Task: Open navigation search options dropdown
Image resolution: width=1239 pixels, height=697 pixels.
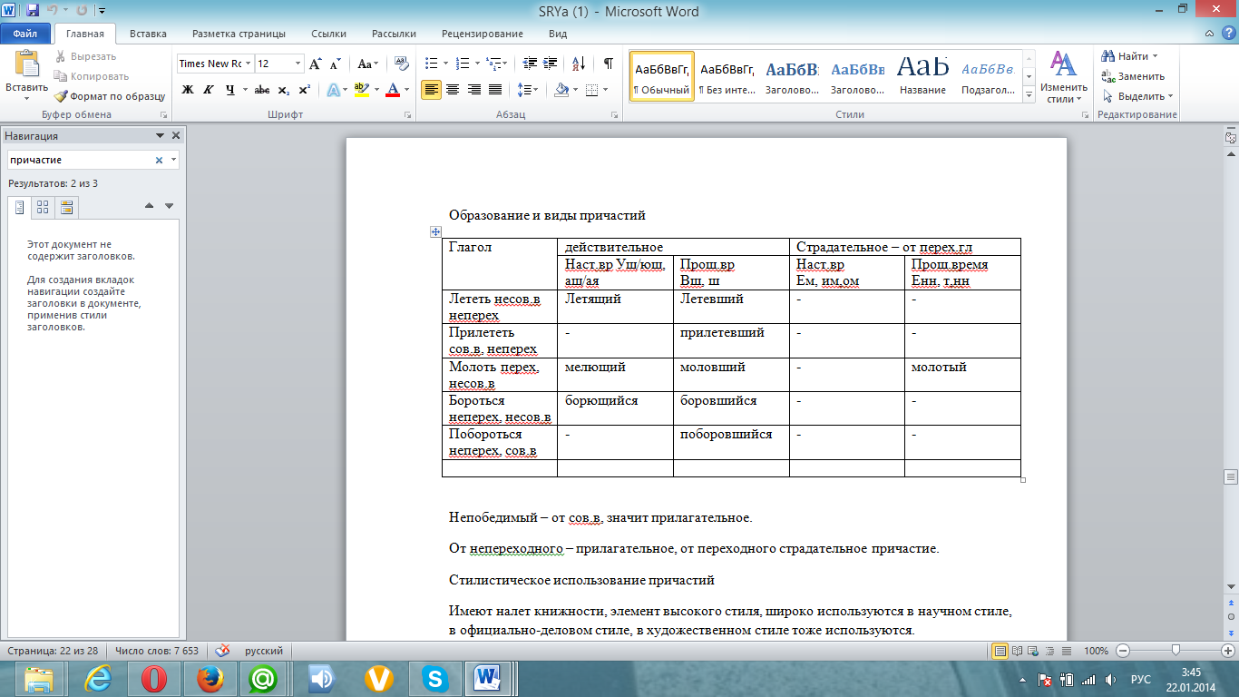Action: pos(173,160)
